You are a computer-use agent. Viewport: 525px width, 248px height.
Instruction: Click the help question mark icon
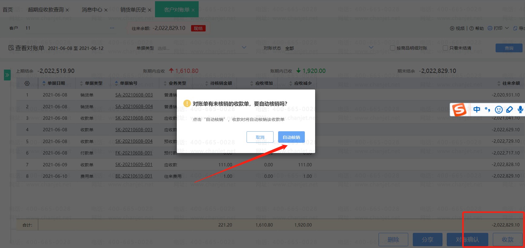(472, 28)
